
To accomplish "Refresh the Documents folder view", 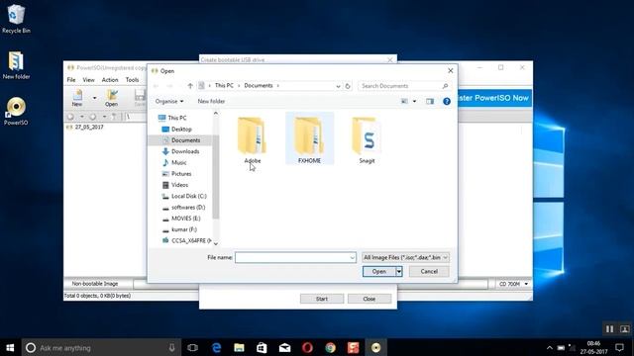I will (x=348, y=86).
